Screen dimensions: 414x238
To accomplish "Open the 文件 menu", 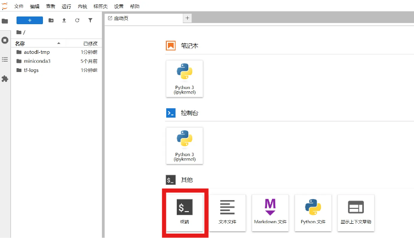I will click(x=19, y=6).
